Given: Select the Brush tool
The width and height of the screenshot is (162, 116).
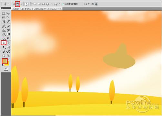Looking at the screenshot, I should 8,26.
